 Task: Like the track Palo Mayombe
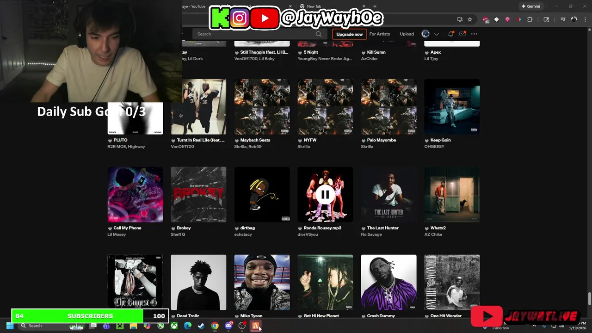tap(363, 140)
